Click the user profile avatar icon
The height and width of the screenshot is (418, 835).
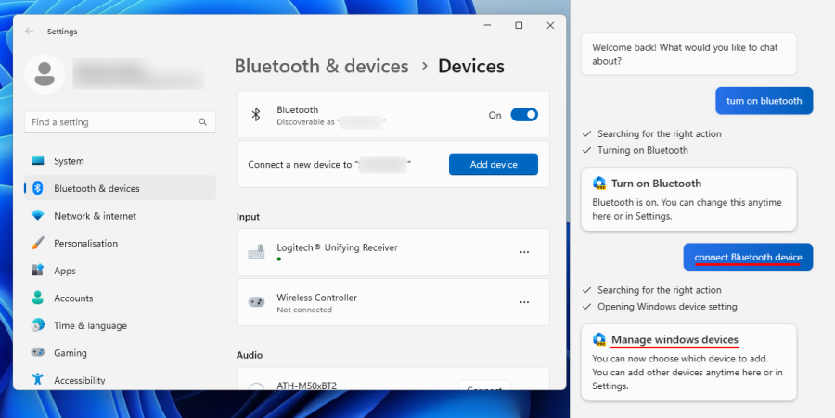(44, 74)
